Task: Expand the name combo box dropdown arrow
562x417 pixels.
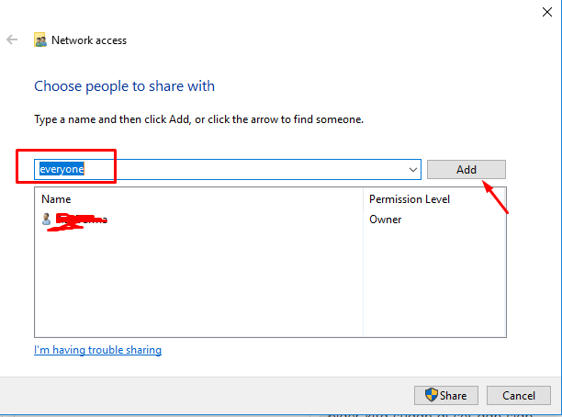Action: coord(413,170)
